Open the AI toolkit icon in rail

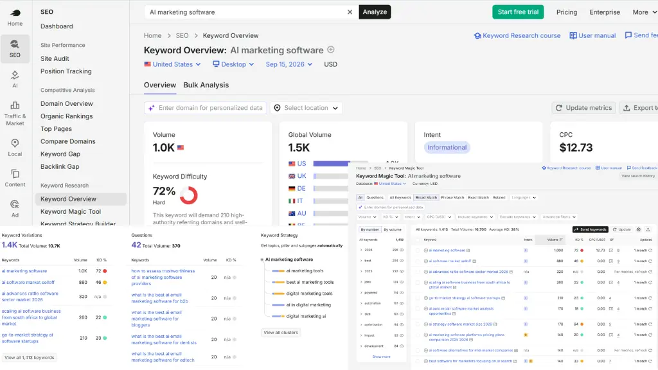coord(15,79)
